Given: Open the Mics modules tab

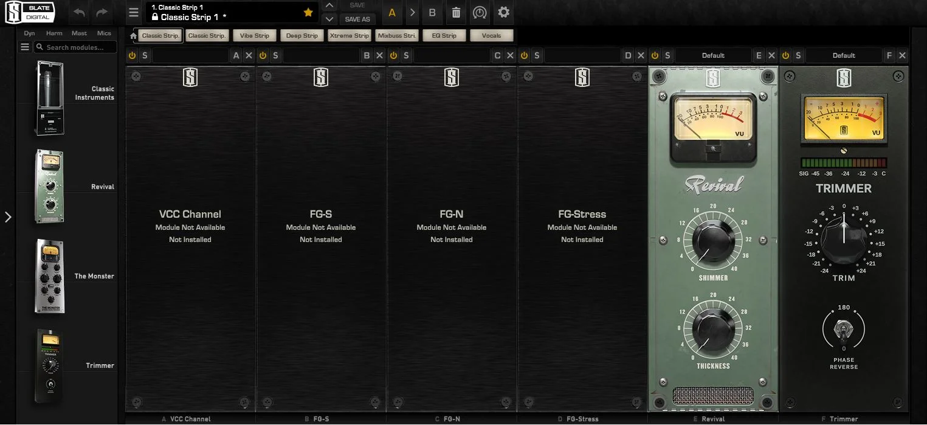Looking at the screenshot, I should click(x=104, y=33).
